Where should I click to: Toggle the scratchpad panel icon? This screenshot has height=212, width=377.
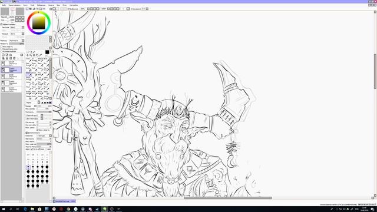(44, 9)
